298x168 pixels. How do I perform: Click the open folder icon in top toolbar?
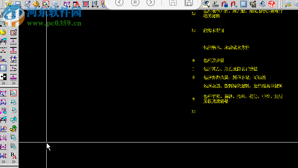[9, 4]
